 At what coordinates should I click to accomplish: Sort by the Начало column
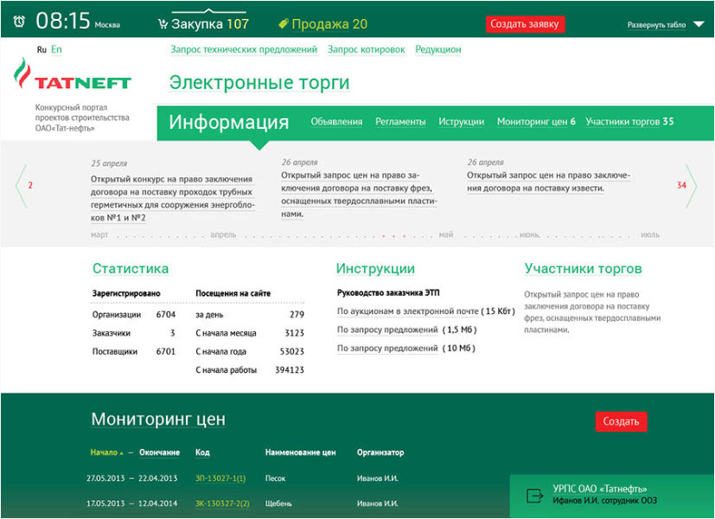[x=105, y=452]
